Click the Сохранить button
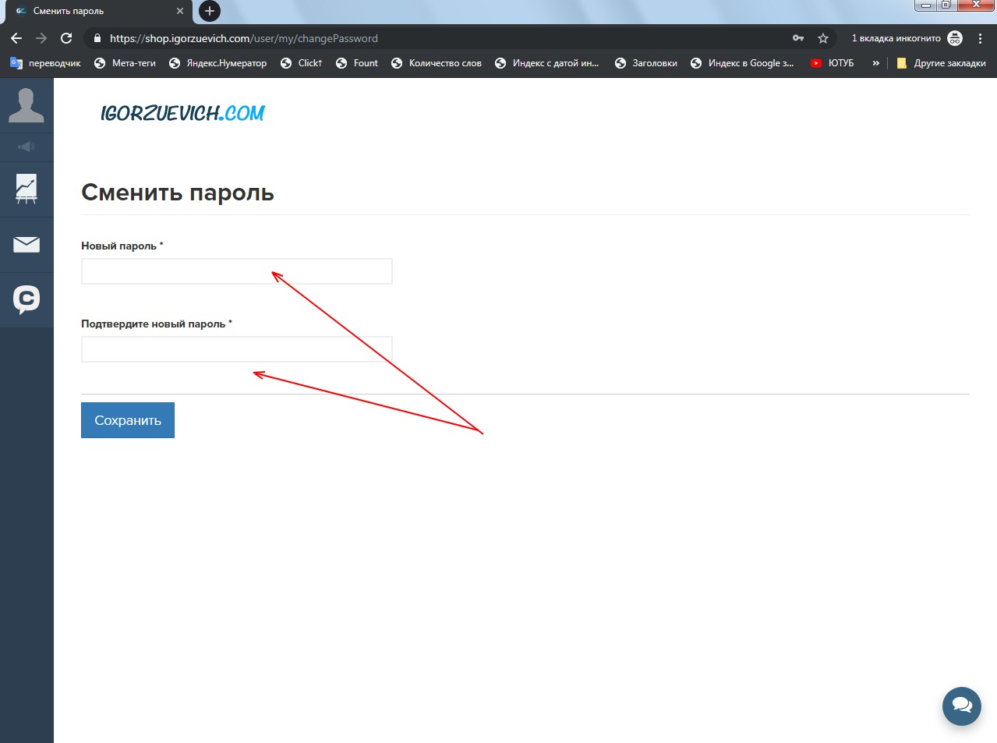This screenshot has height=743, width=997. coord(128,420)
